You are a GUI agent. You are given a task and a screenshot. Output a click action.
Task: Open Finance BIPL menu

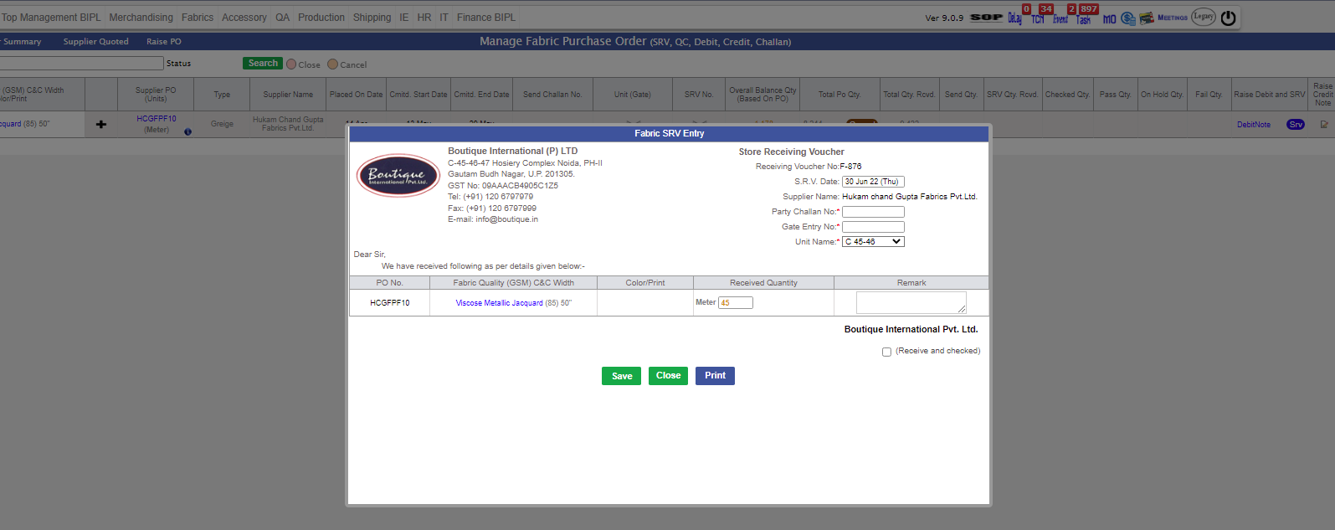pyautogui.click(x=486, y=18)
